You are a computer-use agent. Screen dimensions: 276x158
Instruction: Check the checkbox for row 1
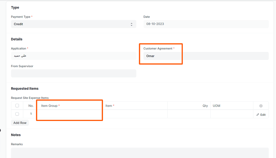[17, 114]
